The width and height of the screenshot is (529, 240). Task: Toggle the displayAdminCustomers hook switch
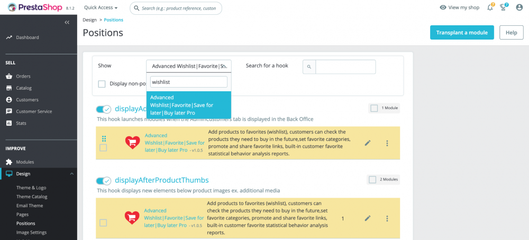[103, 109]
